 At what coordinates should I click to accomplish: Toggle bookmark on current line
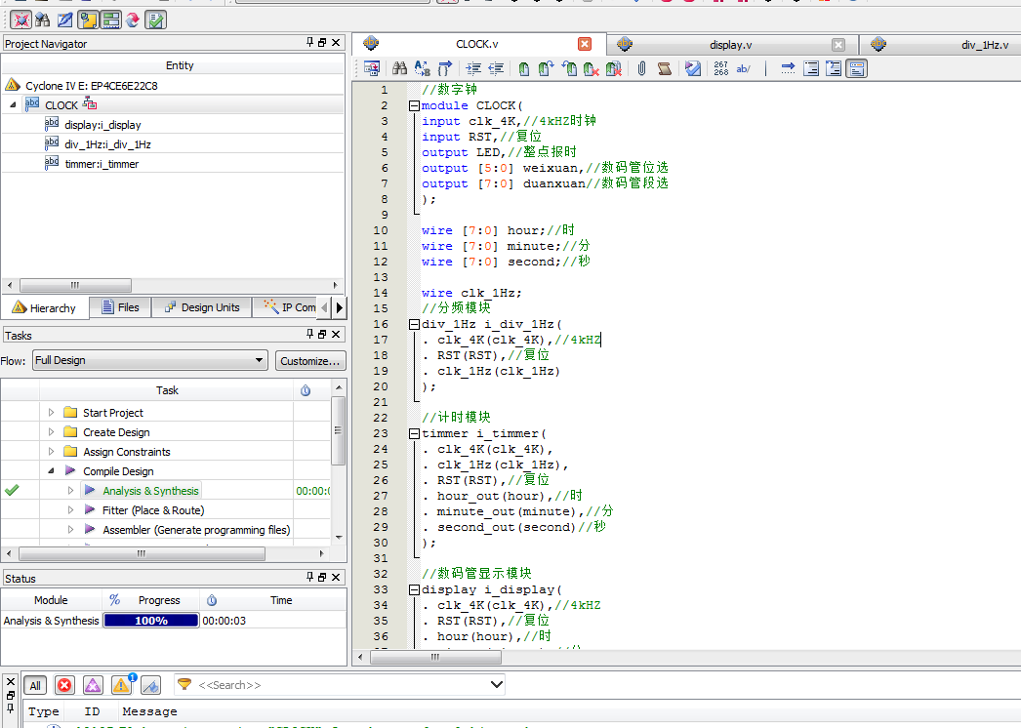[524, 68]
